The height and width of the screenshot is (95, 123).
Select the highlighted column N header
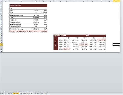click(116, 1)
